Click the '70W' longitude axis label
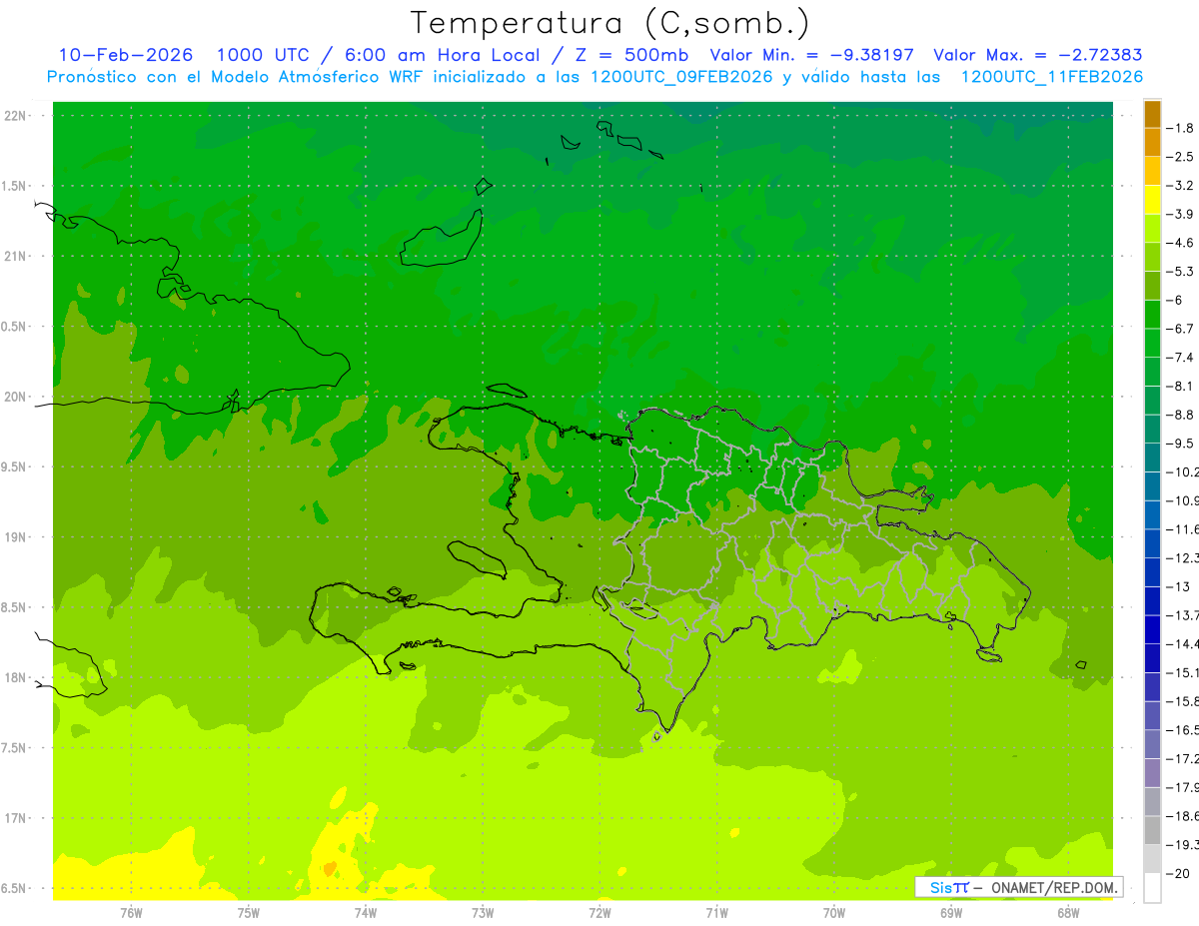The width and height of the screenshot is (1199, 926). [834, 912]
